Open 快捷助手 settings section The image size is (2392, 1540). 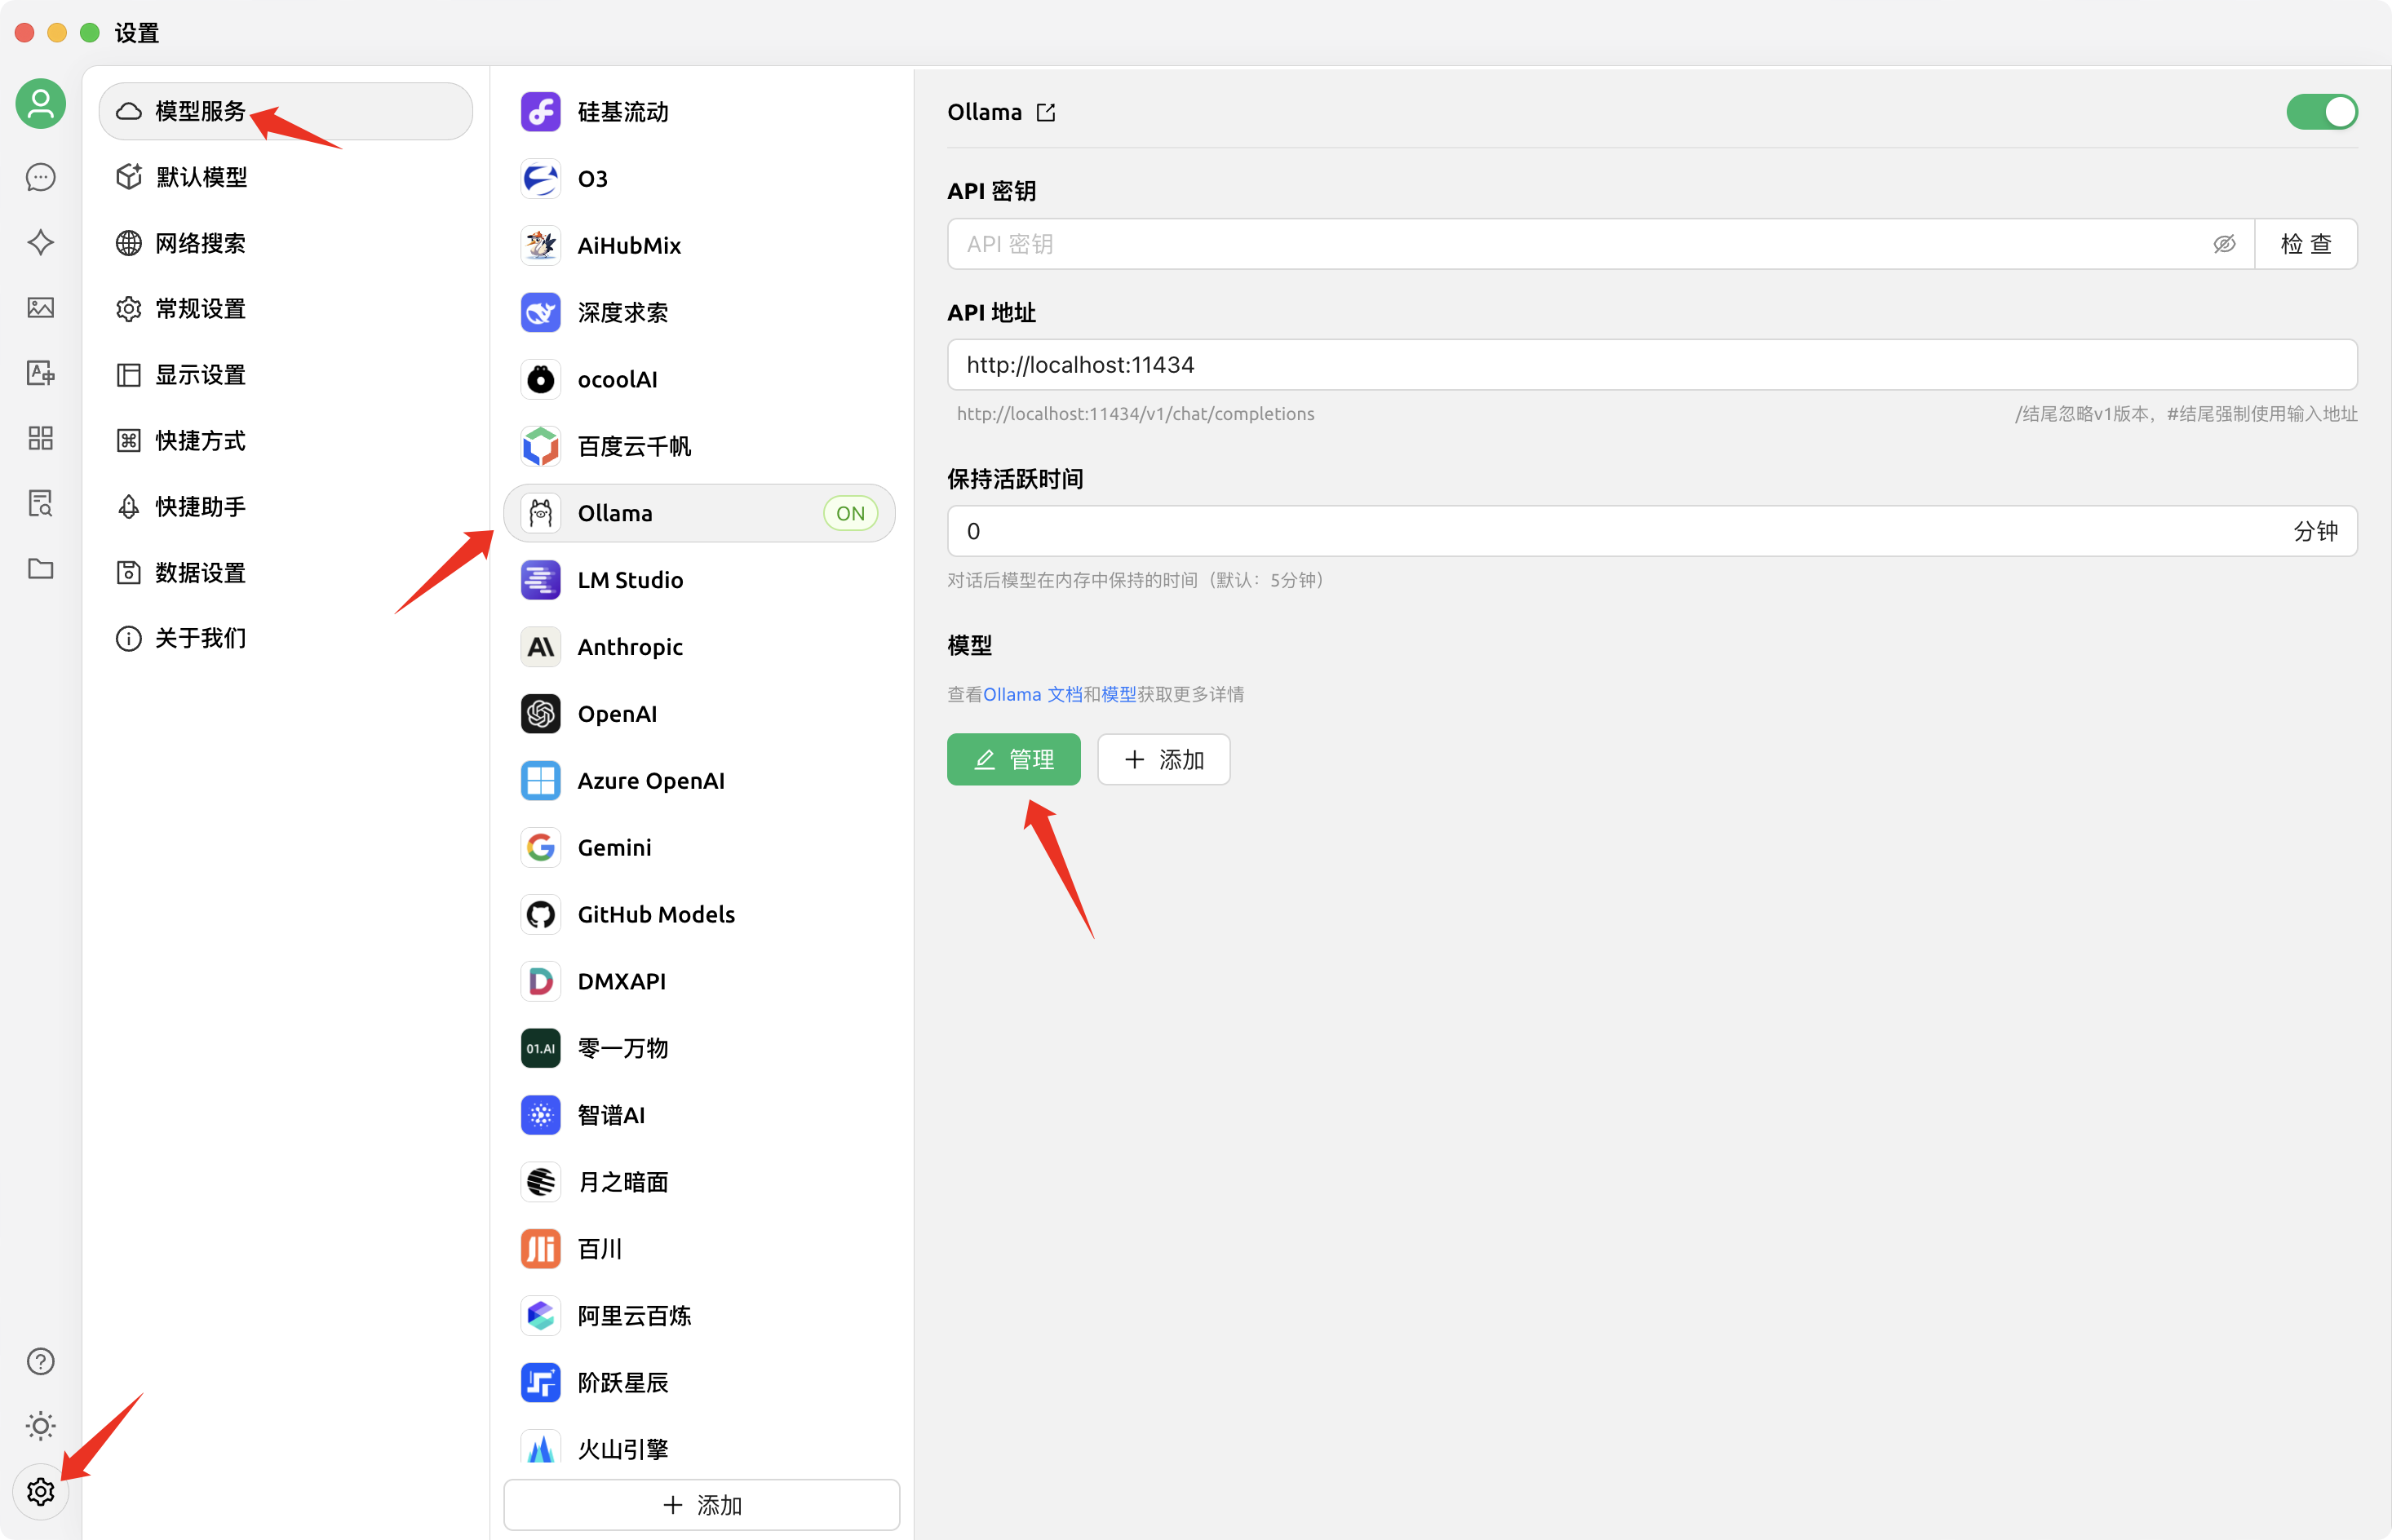pos(285,507)
